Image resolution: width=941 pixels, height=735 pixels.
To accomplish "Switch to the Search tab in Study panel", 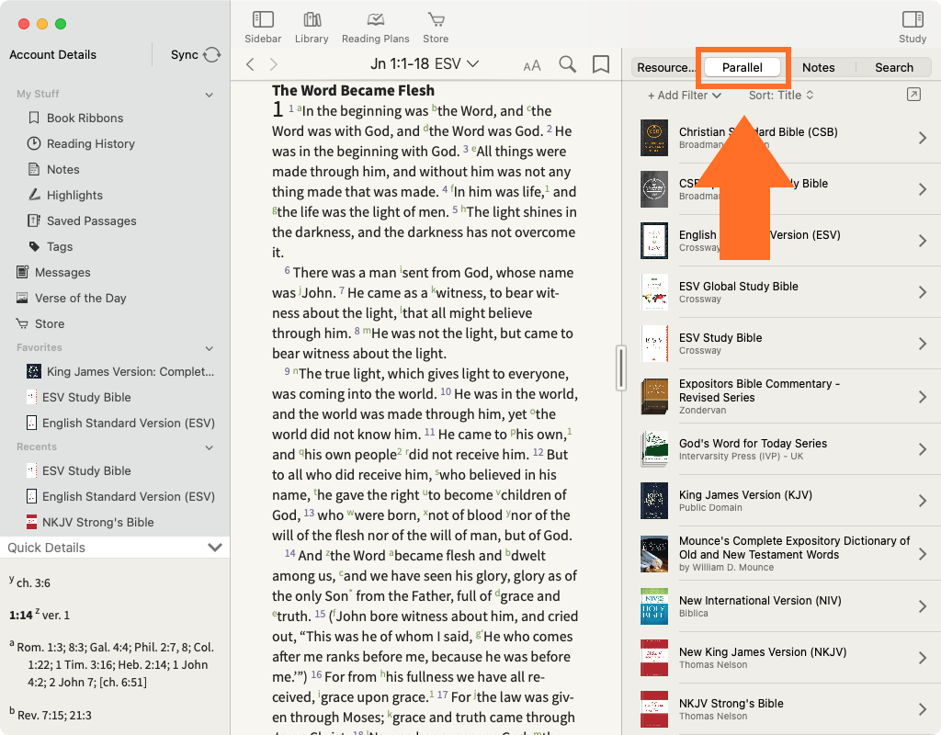I will pos(893,67).
